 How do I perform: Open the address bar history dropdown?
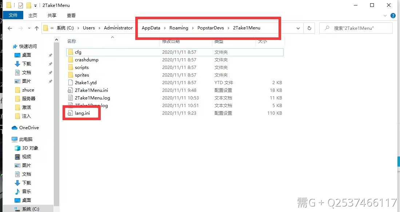[x=298, y=28]
